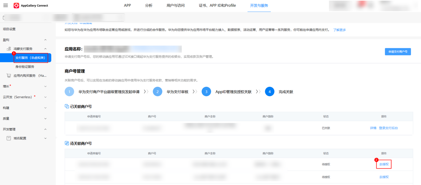This screenshot has width=421, height=185.
Task: Expand the 构建 sidebar section
Action: (x=45, y=108)
